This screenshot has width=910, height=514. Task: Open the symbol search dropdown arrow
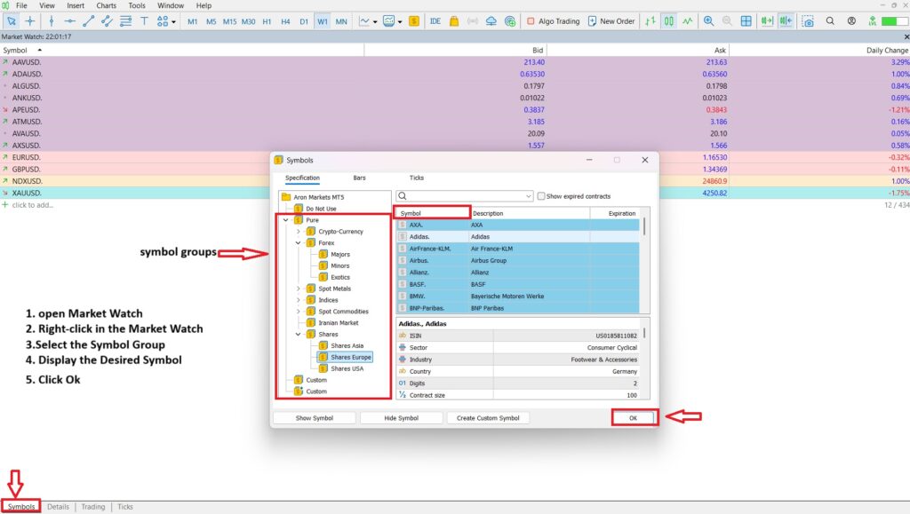tap(529, 196)
